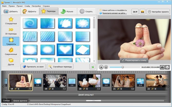172x107 pixels.
Task: Open the Стандартные transitions category
Action: [11, 21]
